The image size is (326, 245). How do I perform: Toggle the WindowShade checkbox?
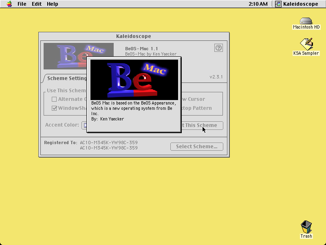coord(54,108)
